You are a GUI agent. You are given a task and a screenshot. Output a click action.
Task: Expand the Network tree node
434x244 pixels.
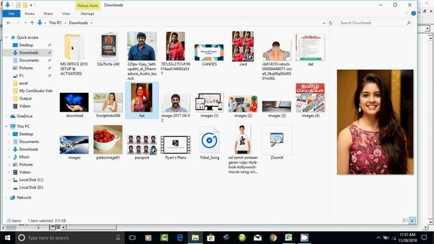(x=6, y=198)
